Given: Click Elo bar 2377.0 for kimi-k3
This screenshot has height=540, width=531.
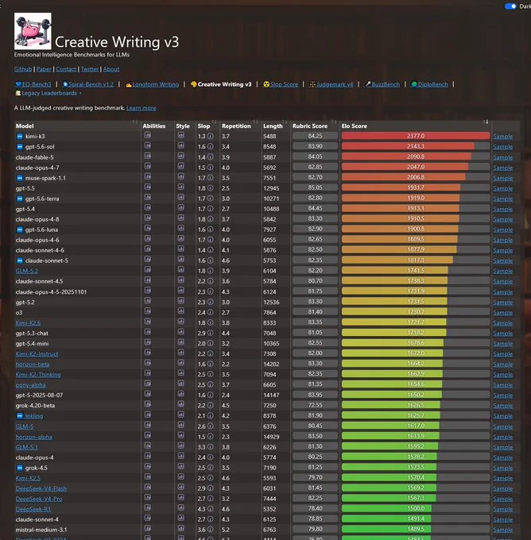Looking at the screenshot, I should [x=416, y=136].
